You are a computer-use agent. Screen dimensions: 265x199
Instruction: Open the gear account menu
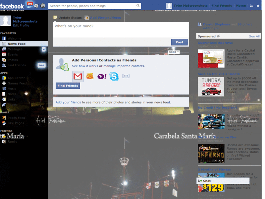click(x=258, y=6)
